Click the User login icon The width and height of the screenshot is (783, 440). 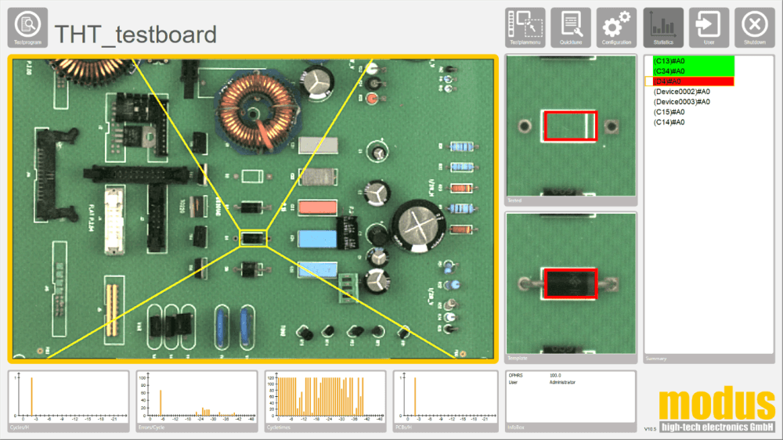tap(709, 27)
